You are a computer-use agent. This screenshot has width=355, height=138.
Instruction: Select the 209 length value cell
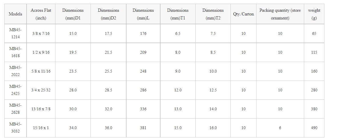pos(143,52)
